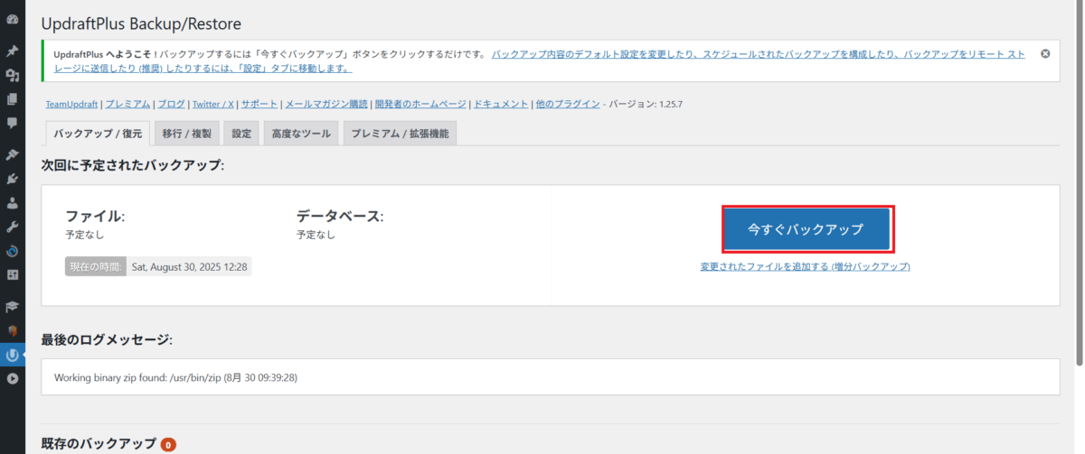The image size is (1085, 454).
Task: Open Settings sliders icon in sidebar
Action: click(12, 273)
